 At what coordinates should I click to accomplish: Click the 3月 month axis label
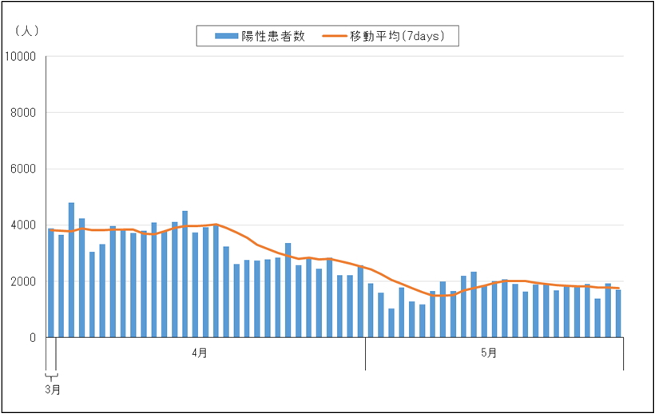tap(53, 390)
